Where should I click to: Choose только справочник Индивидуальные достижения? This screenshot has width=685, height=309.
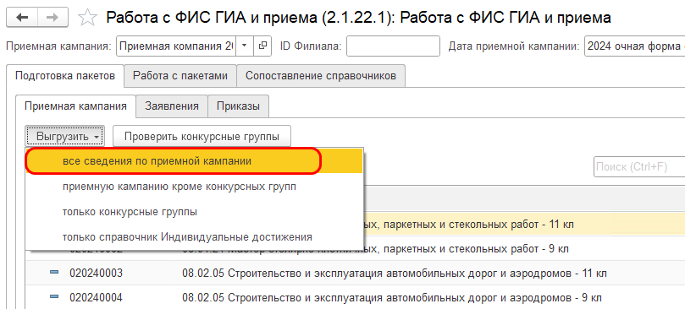(194, 237)
